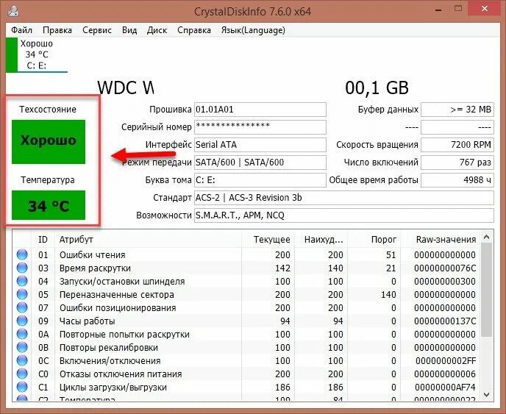
Task: Click the Скорость вращения value 7200 RPM
Action: pyautogui.click(x=457, y=145)
